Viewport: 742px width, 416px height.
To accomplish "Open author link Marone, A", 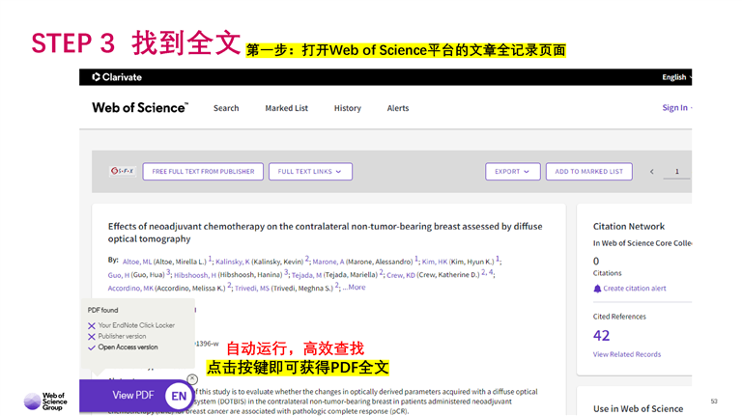I will click(x=328, y=262).
